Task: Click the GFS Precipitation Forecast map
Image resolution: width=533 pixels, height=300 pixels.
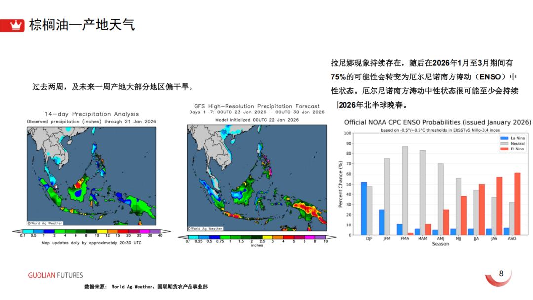Action: pos(257,178)
